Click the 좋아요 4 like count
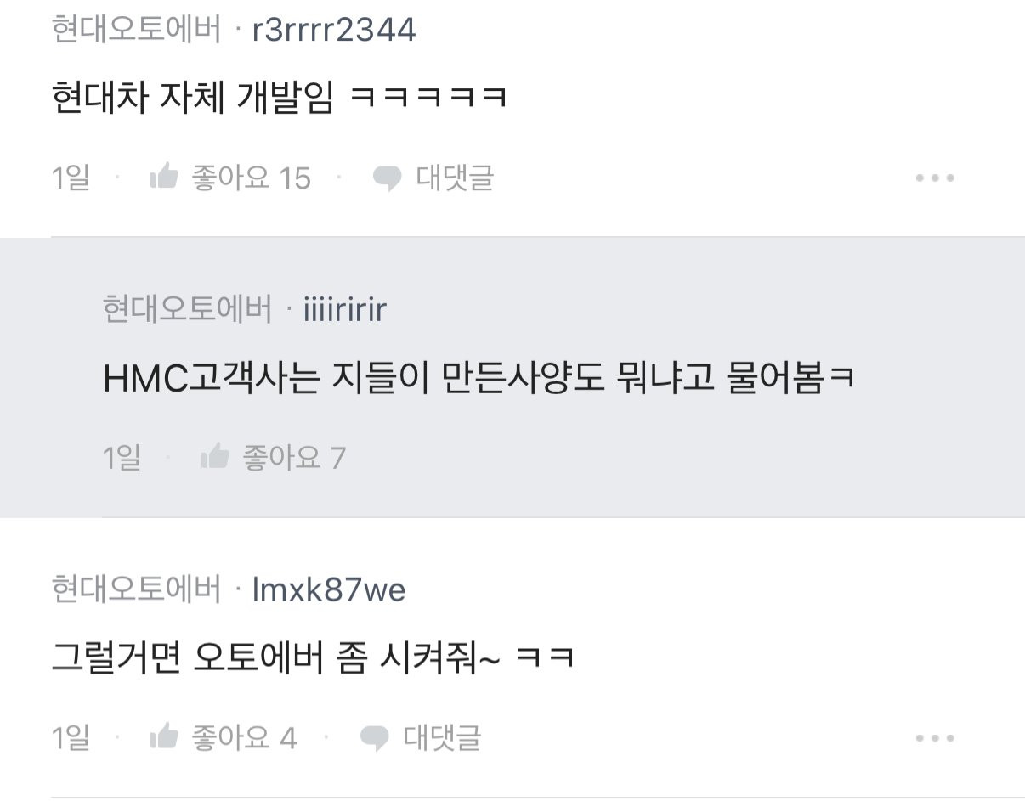 245,738
